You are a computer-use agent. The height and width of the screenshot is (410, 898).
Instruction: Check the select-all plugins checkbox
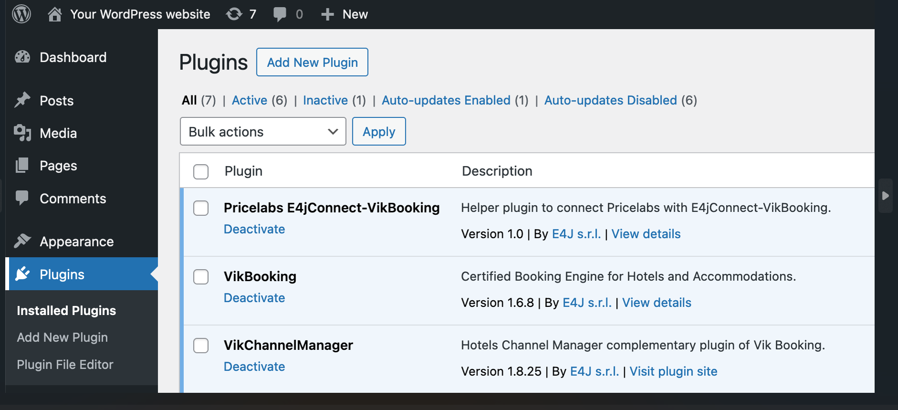[201, 171]
